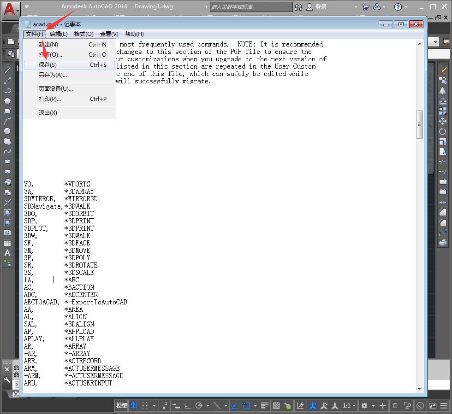Open customization menu on status bar

(444, 406)
